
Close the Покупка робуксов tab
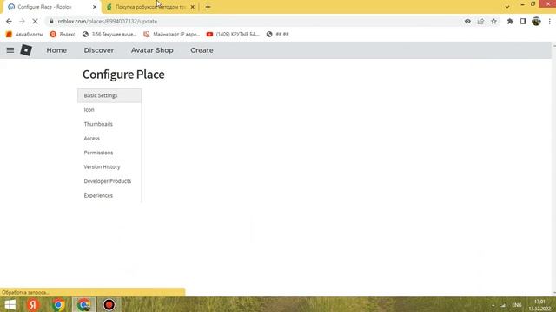coord(193,7)
